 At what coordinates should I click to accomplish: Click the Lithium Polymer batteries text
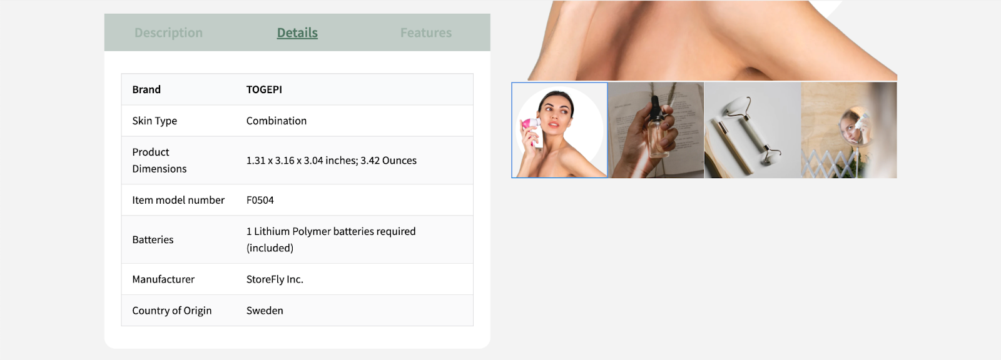pyautogui.click(x=331, y=239)
